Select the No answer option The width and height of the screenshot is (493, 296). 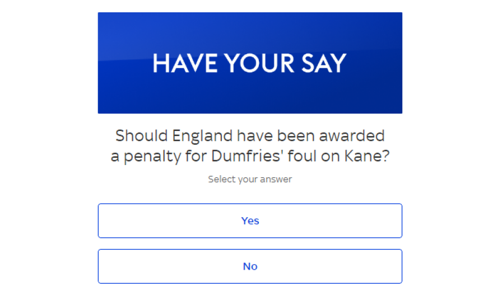point(250,266)
